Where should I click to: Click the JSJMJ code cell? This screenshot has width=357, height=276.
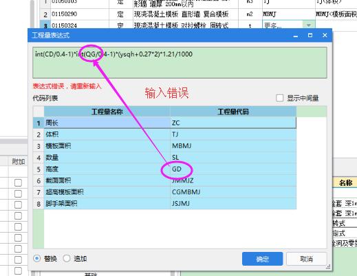(x=233, y=204)
